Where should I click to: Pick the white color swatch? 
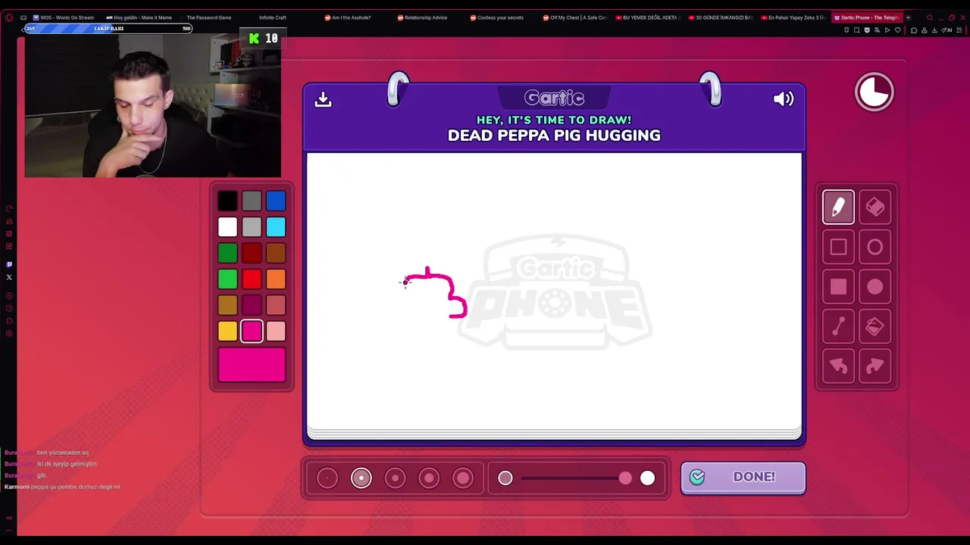coord(227,227)
